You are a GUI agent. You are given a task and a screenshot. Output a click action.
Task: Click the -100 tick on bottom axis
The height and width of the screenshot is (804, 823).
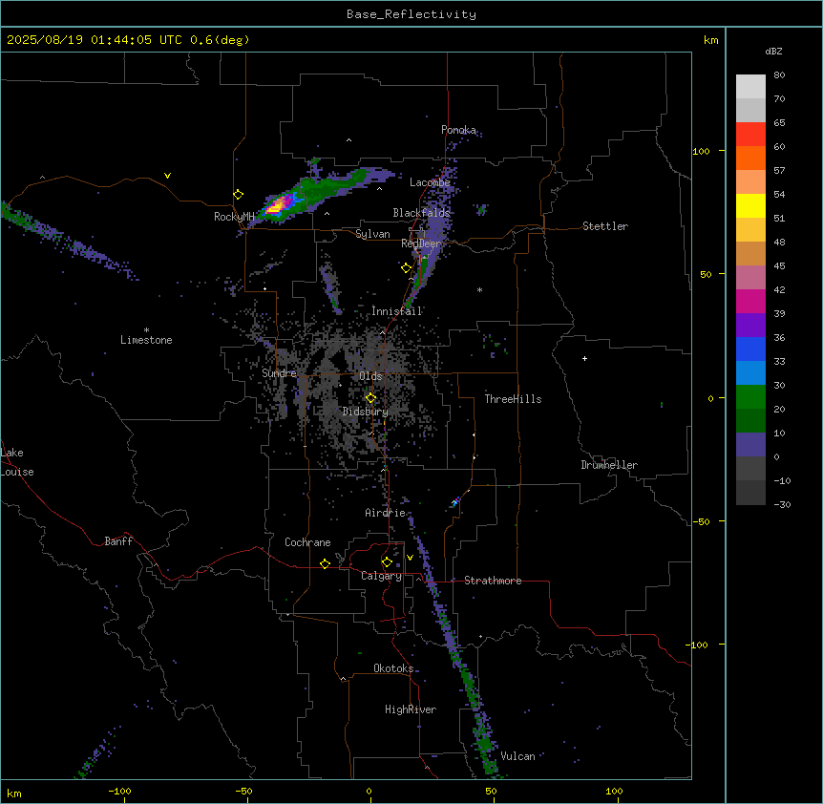pos(120,791)
